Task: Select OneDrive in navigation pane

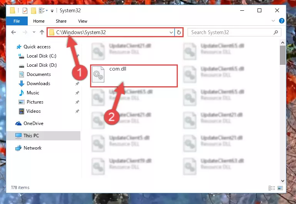Action: [33, 123]
